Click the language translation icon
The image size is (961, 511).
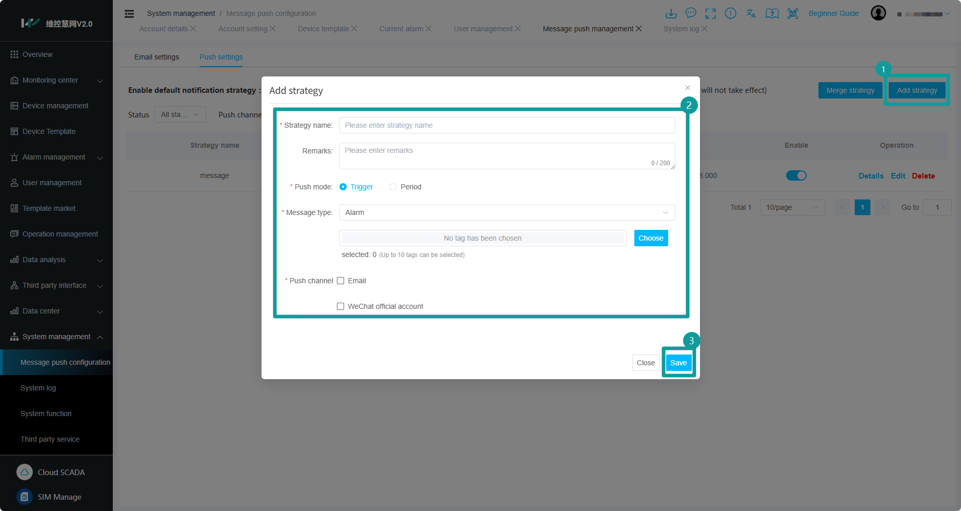pos(751,13)
